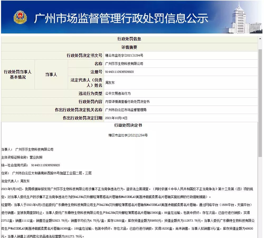The width and height of the screenshot is (264, 238).
Task: Click the 注册号 label
Action: [x=96, y=72]
